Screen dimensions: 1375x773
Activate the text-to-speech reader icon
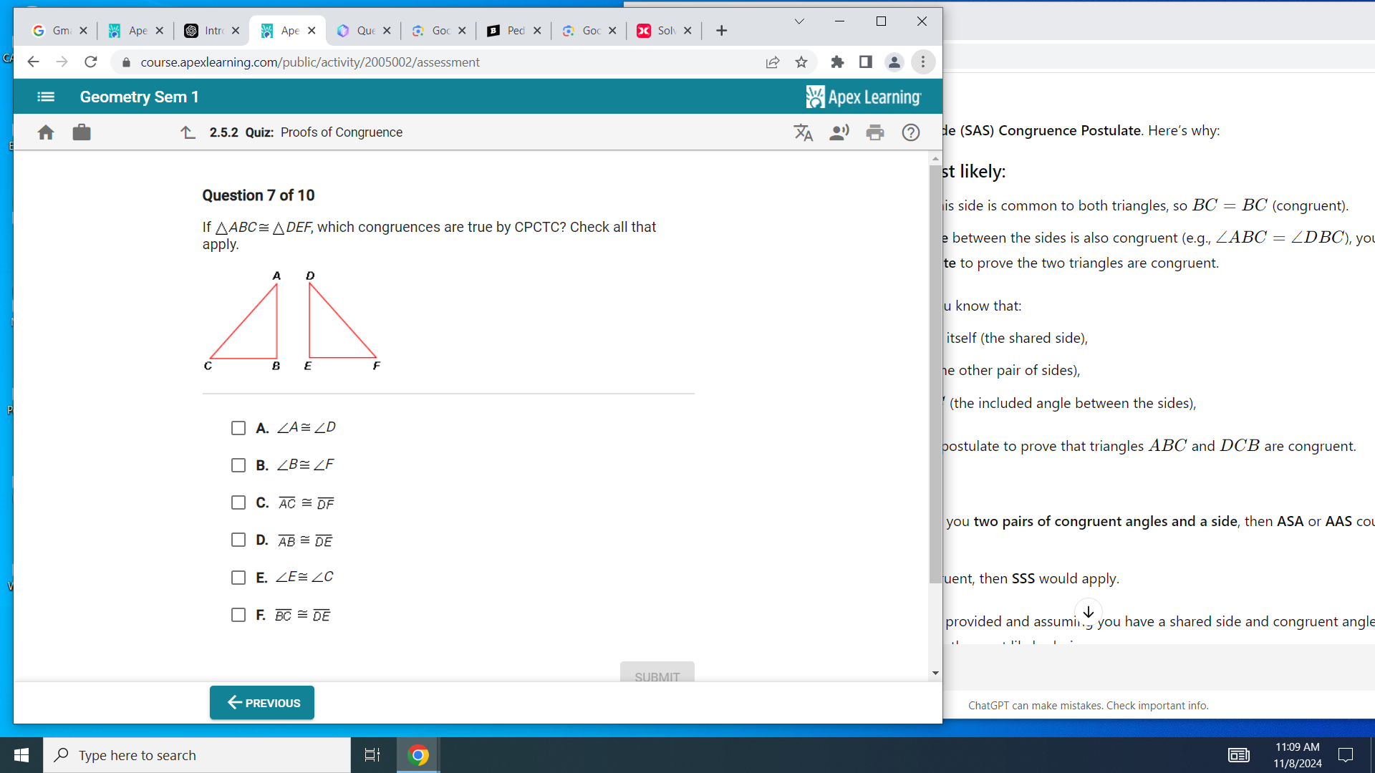pyautogui.click(x=839, y=132)
